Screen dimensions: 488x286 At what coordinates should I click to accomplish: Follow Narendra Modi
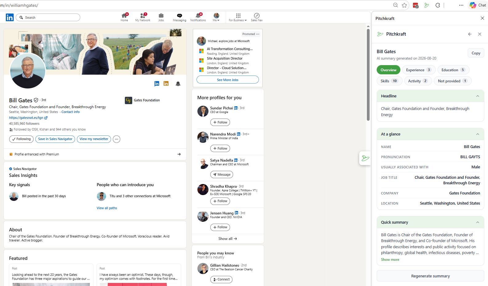tap(220, 148)
